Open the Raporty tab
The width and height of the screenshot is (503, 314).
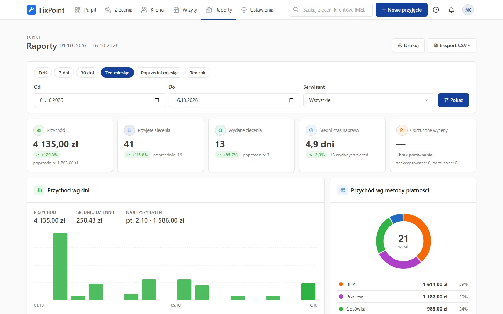click(x=219, y=10)
